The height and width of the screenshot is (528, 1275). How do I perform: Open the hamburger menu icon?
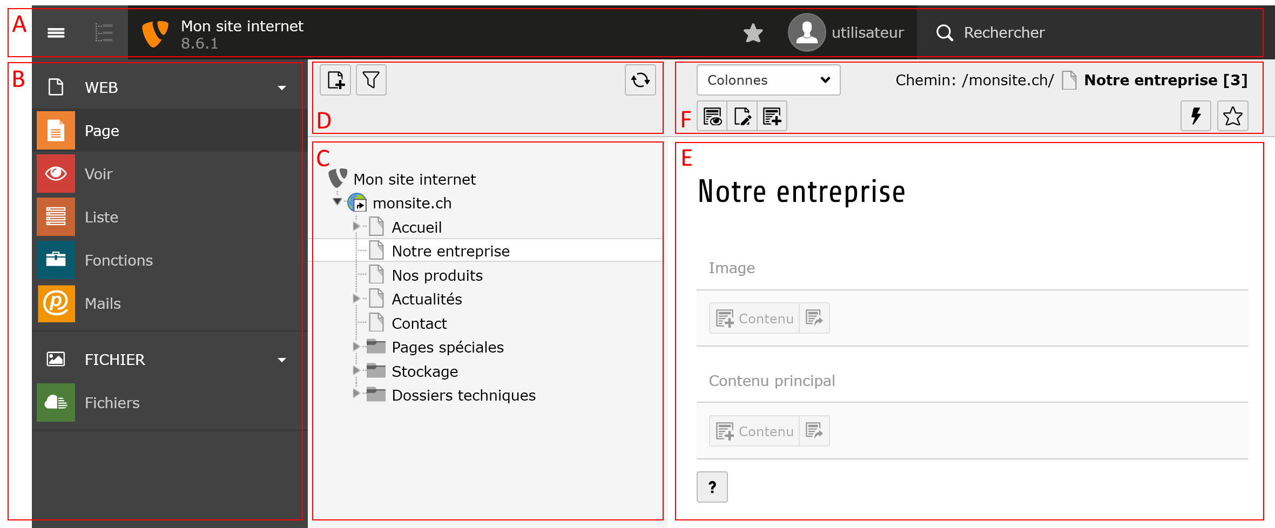point(56,32)
